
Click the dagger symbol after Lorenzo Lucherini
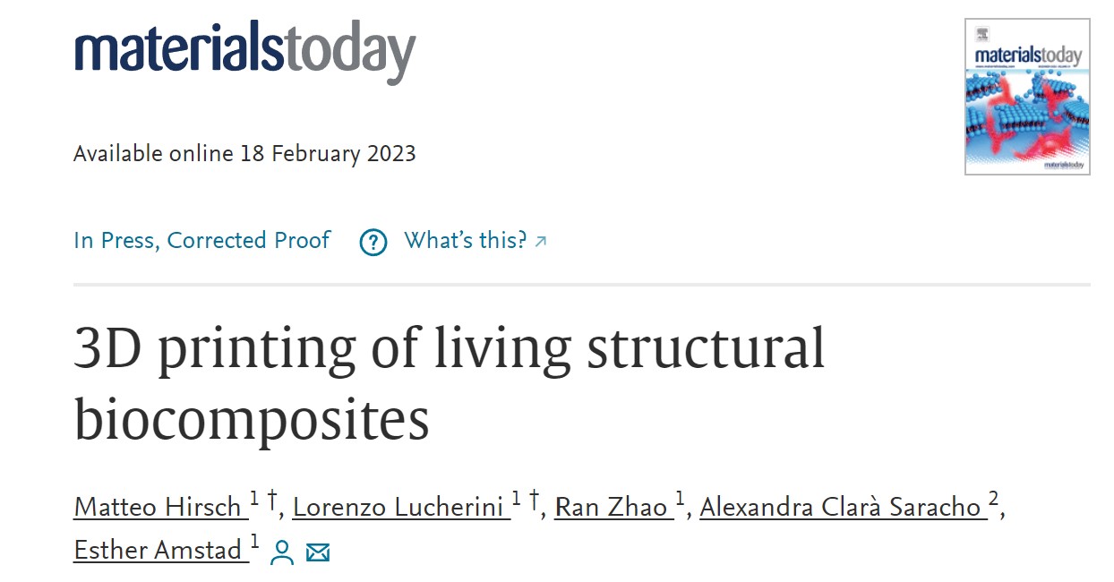pyautogui.click(x=534, y=501)
